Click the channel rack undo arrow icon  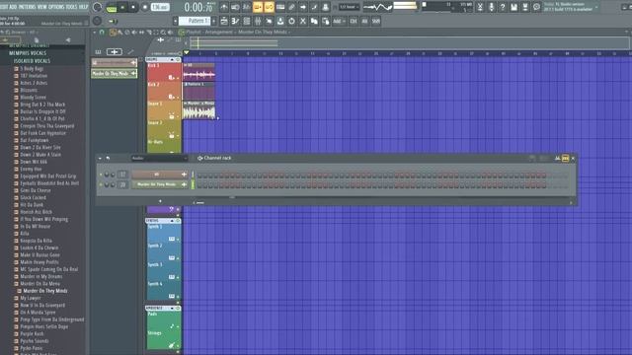click(108, 158)
